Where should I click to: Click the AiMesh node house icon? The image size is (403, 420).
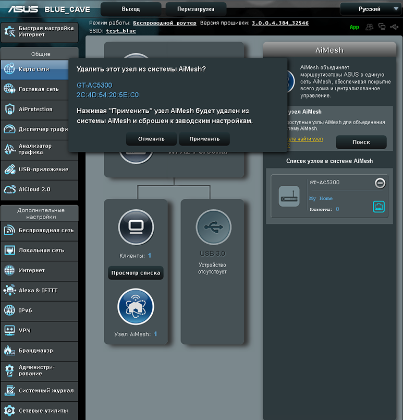tap(136, 306)
